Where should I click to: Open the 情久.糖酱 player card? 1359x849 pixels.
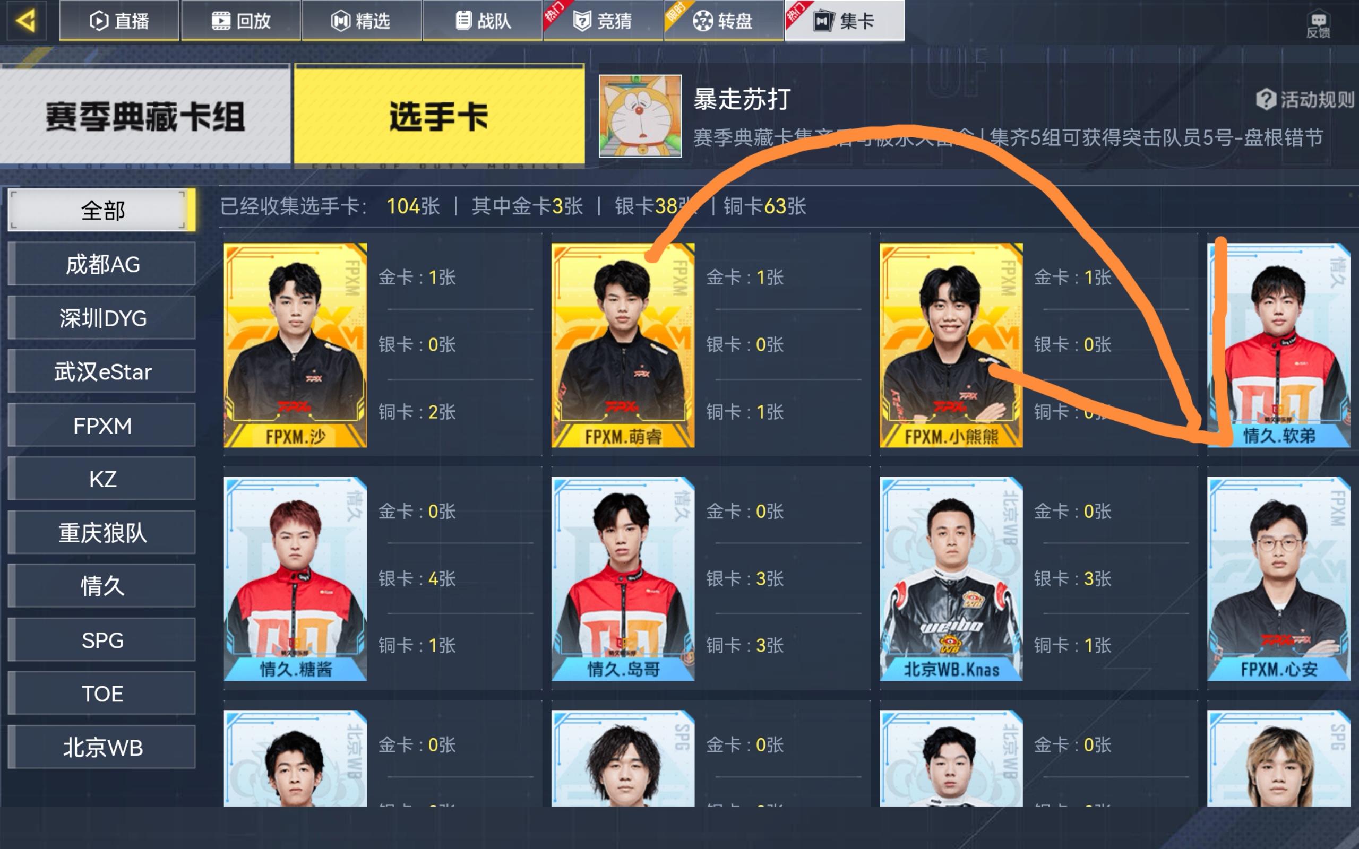point(295,579)
